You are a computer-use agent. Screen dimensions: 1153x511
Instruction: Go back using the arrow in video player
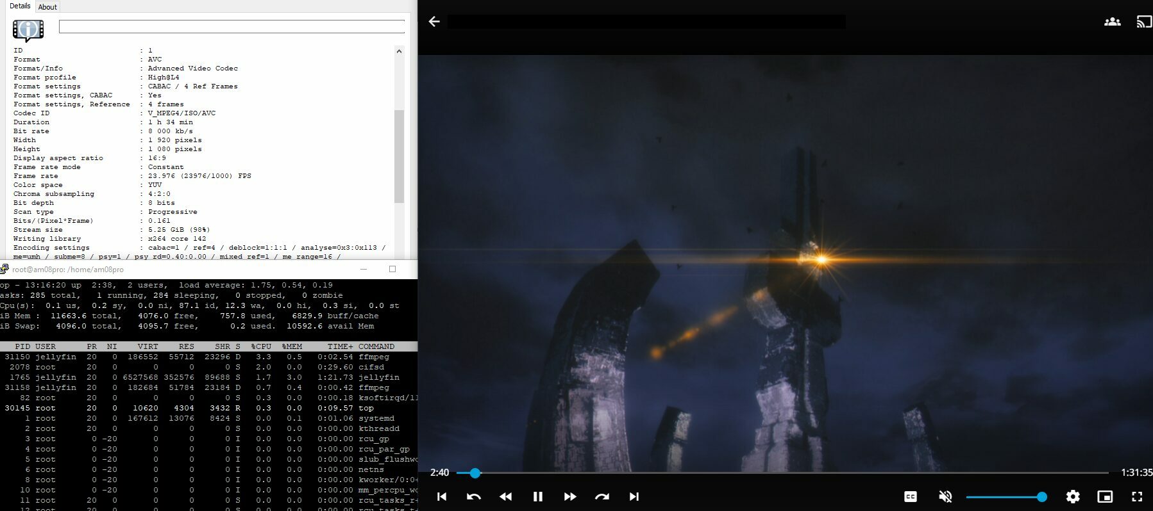pos(434,22)
